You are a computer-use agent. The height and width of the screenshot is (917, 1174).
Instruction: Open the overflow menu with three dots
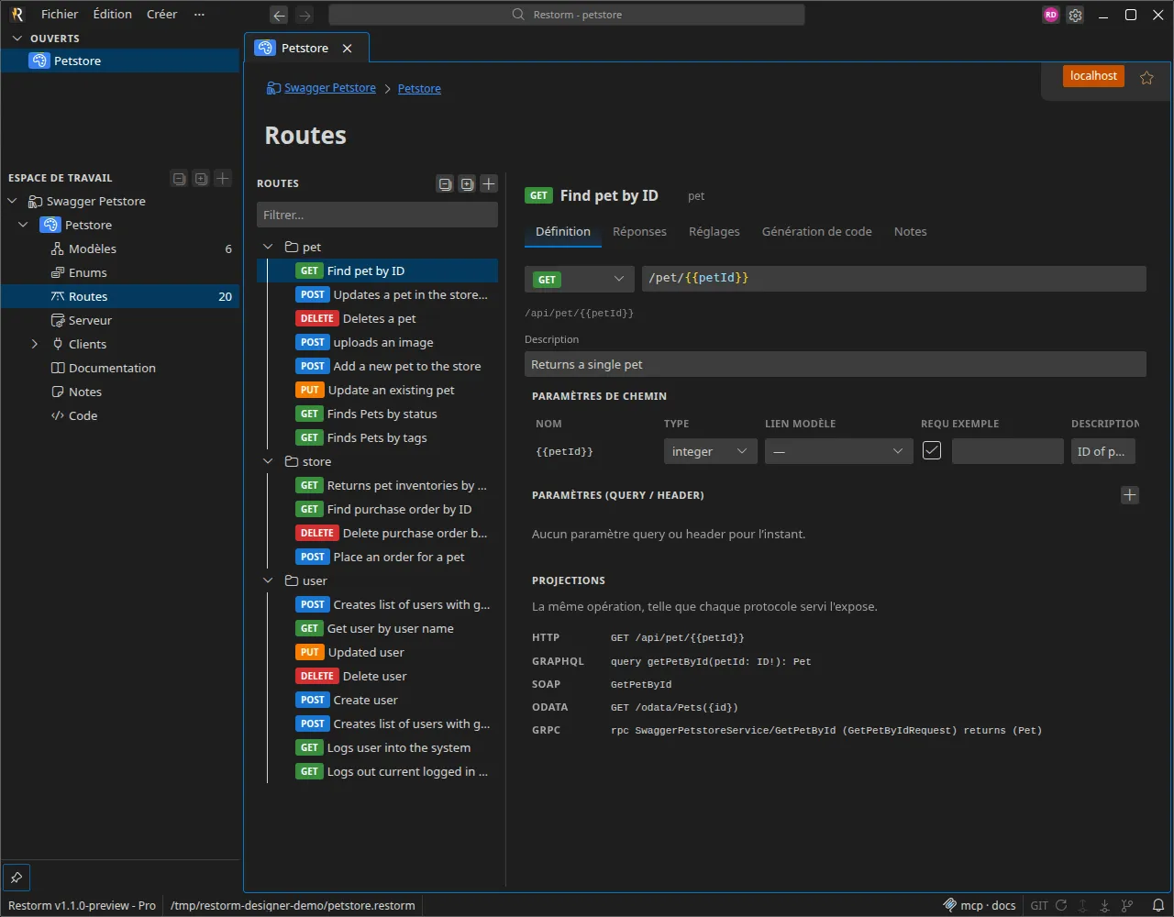199,15
